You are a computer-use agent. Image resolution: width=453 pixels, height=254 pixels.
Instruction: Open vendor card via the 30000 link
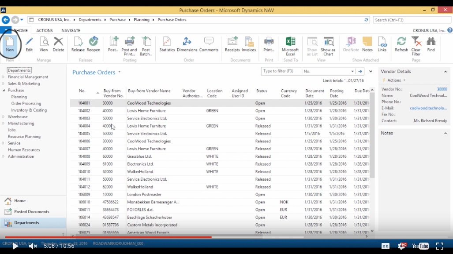(x=442, y=89)
